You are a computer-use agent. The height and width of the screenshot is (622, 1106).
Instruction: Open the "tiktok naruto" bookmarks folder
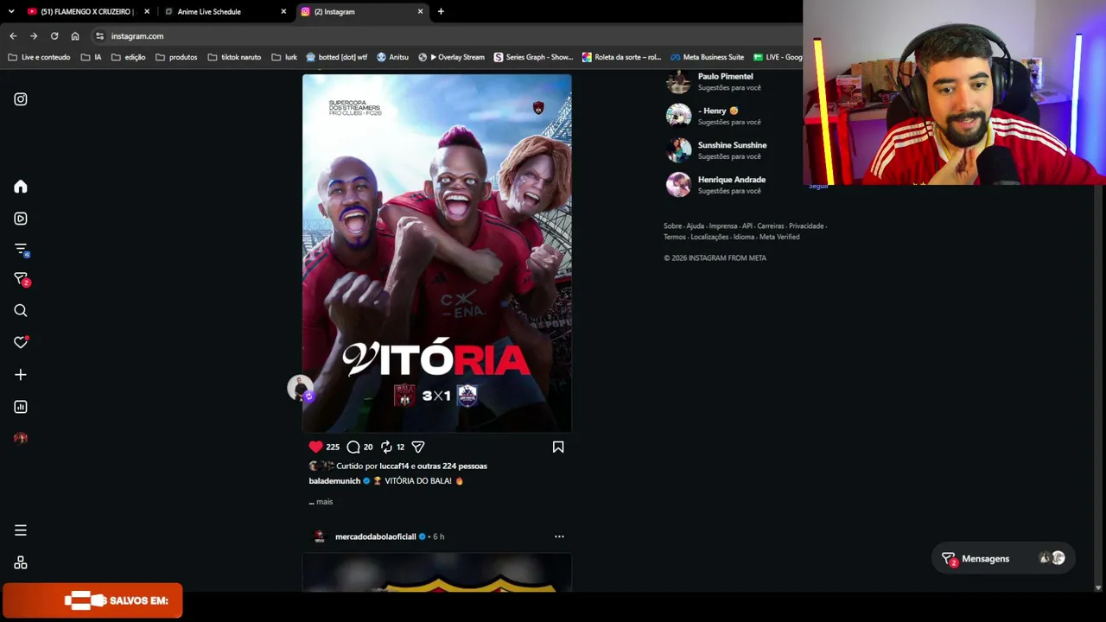pos(233,57)
